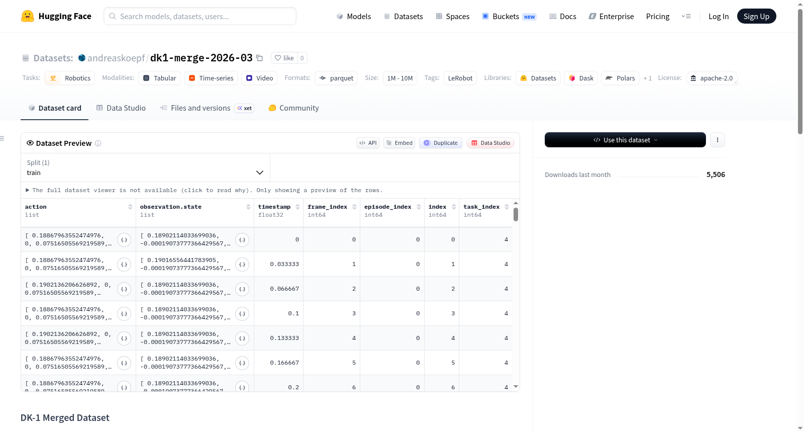Viewport: 804px width, 433px height.
Task: Filter by Robotics task tag
Action: click(70, 78)
